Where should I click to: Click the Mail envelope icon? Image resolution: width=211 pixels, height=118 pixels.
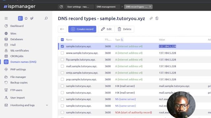coord(6,45)
